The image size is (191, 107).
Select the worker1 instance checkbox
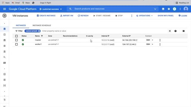point(16,44)
